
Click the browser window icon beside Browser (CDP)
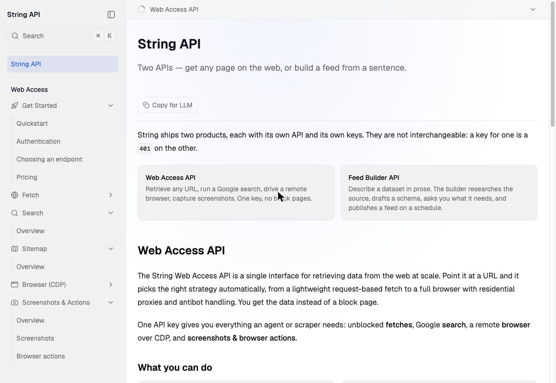point(15,285)
